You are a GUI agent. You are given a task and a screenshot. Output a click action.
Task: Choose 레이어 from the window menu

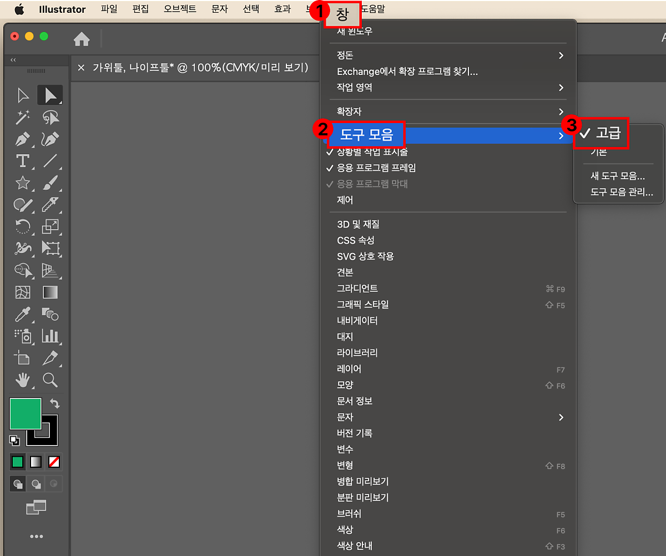[349, 369]
